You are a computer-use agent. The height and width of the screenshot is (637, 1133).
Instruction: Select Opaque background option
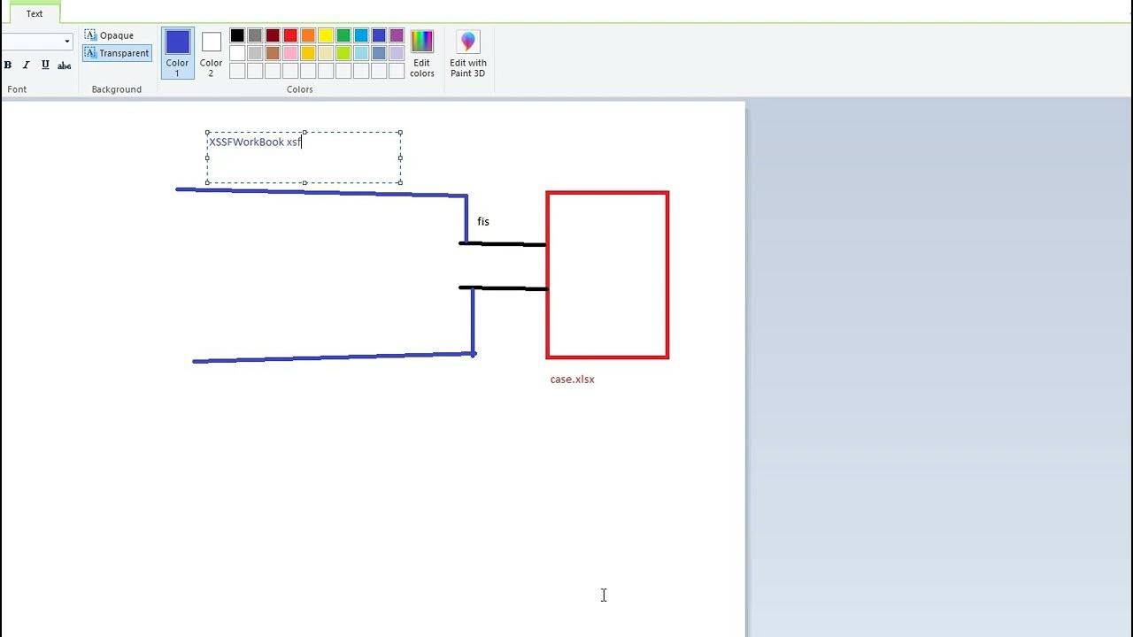pyautogui.click(x=109, y=35)
